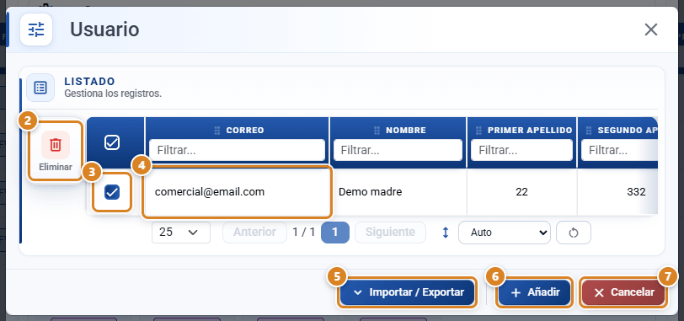Image resolution: width=684 pixels, height=321 pixels.
Task: Click the CORREO filter input field
Action: pos(237,151)
